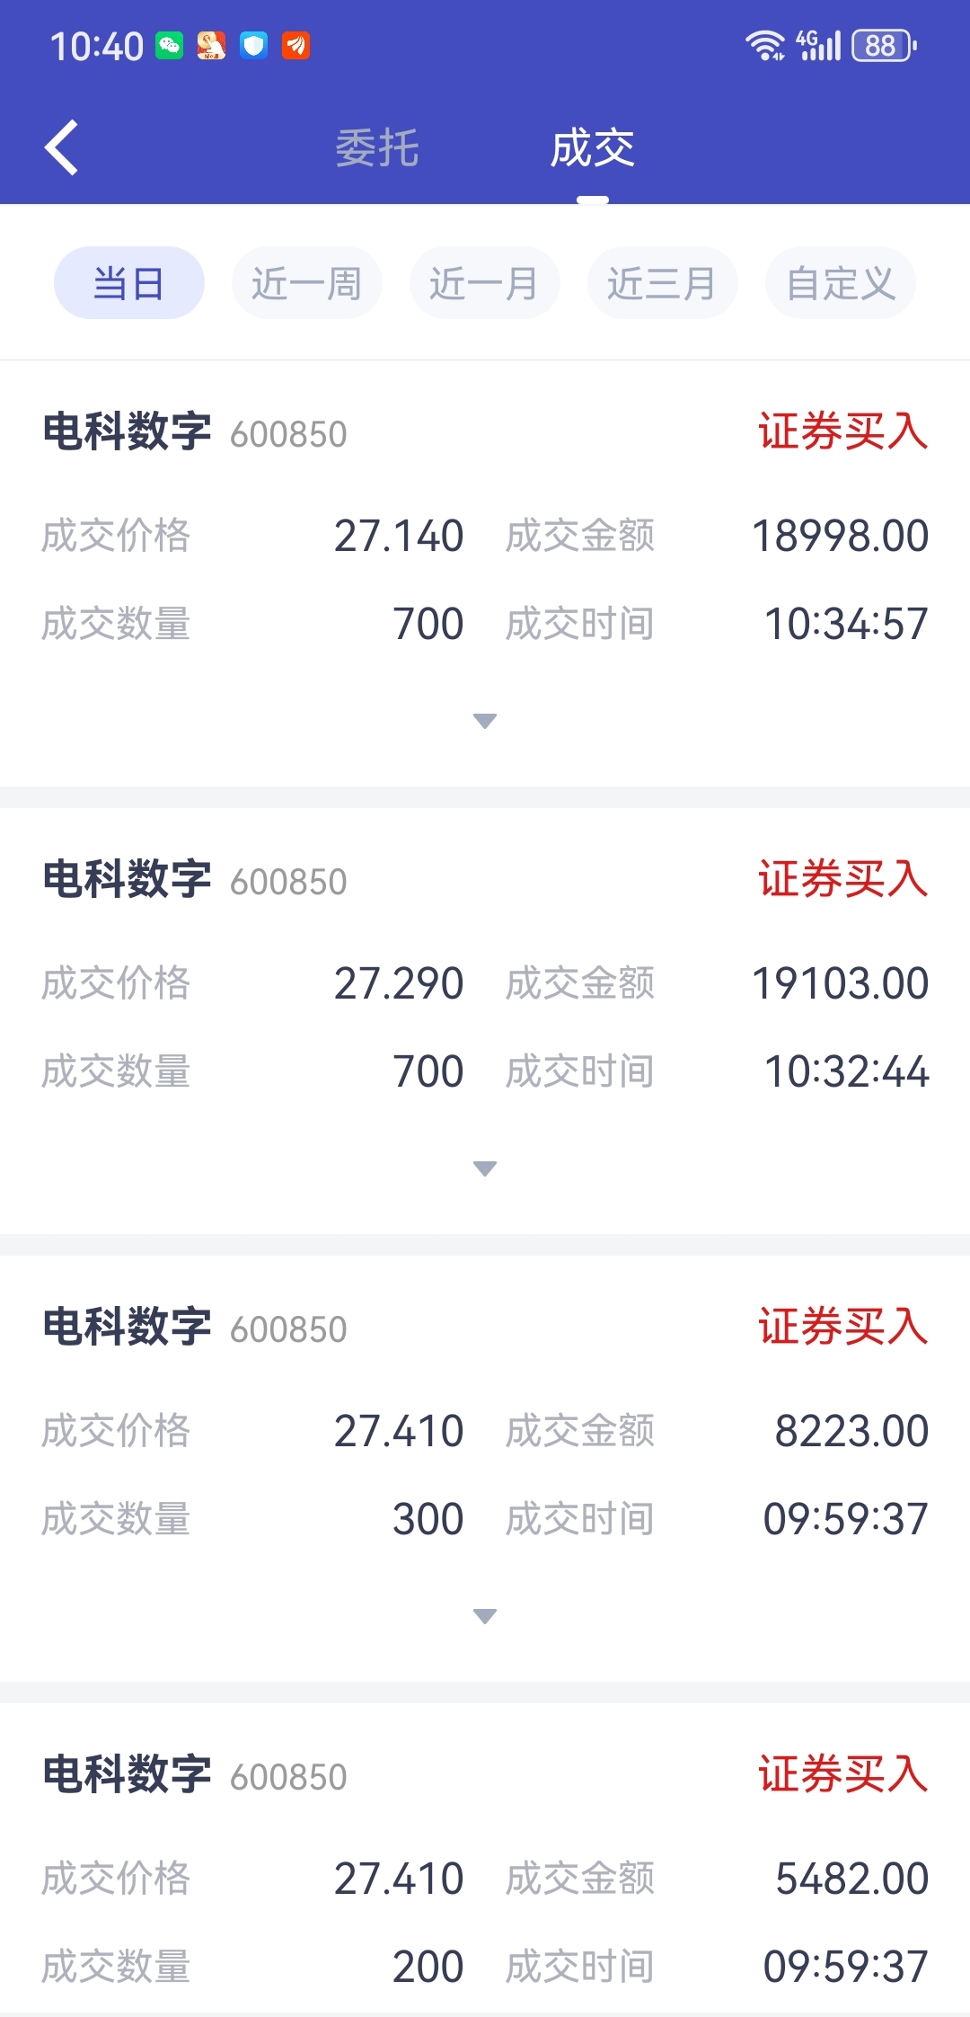The image size is (970, 2017).
Task: Tap the WeChat status bar icon
Action: (x=170, y=46)
